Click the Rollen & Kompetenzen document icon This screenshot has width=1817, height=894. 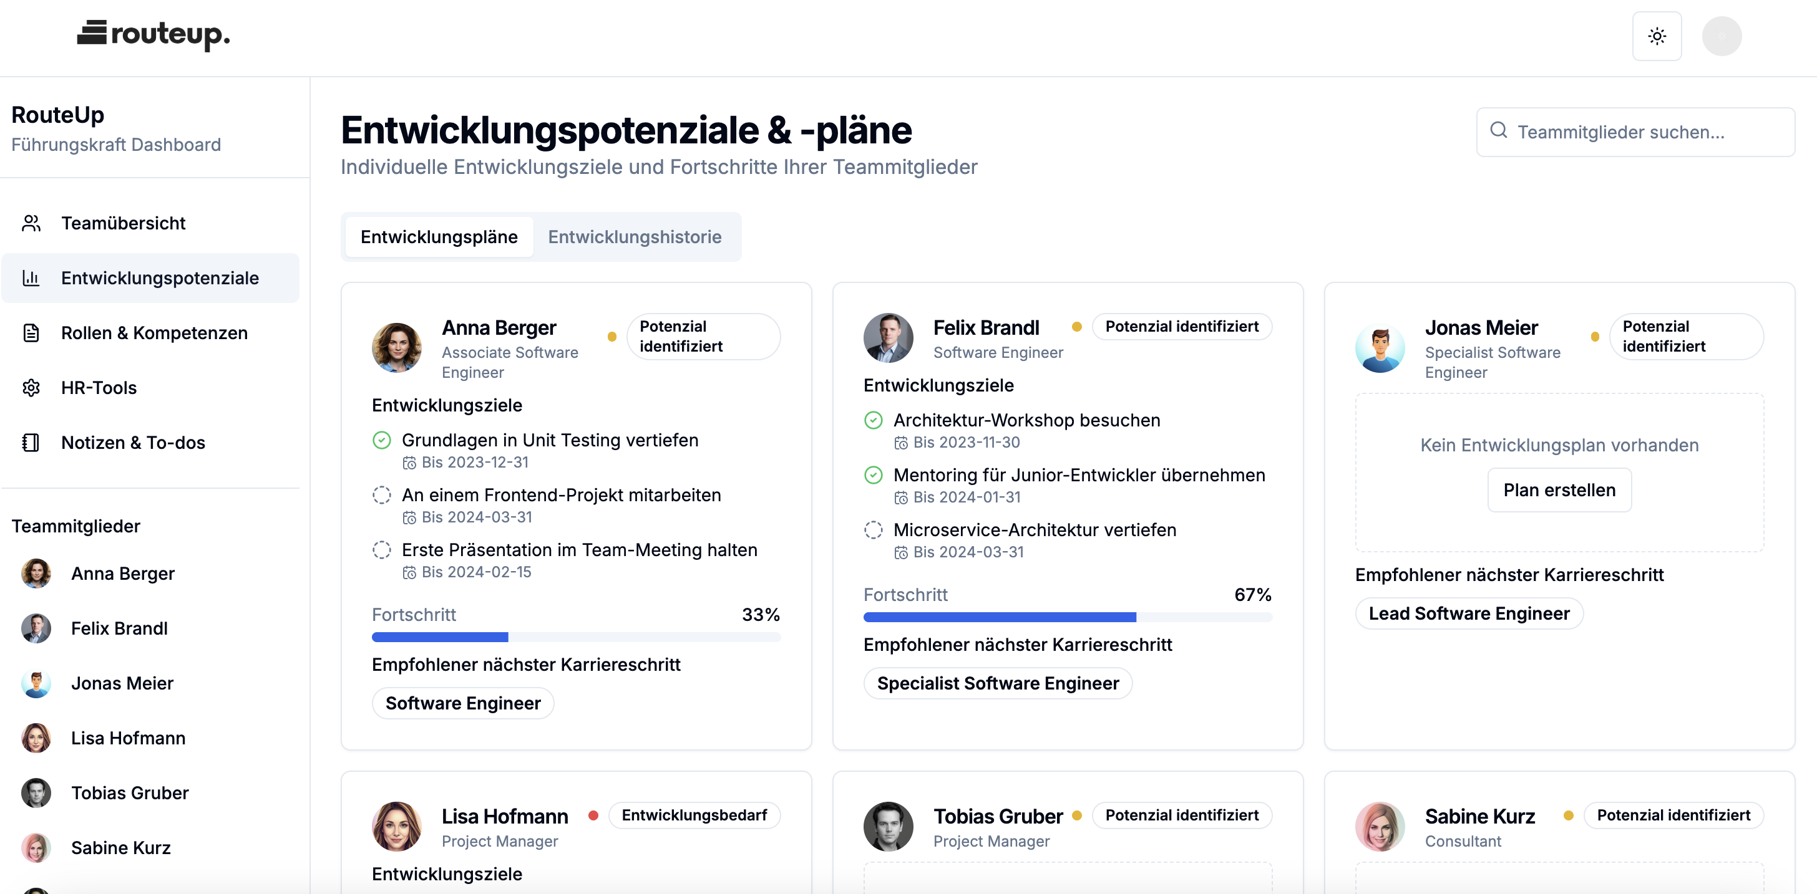coord(31,334)
